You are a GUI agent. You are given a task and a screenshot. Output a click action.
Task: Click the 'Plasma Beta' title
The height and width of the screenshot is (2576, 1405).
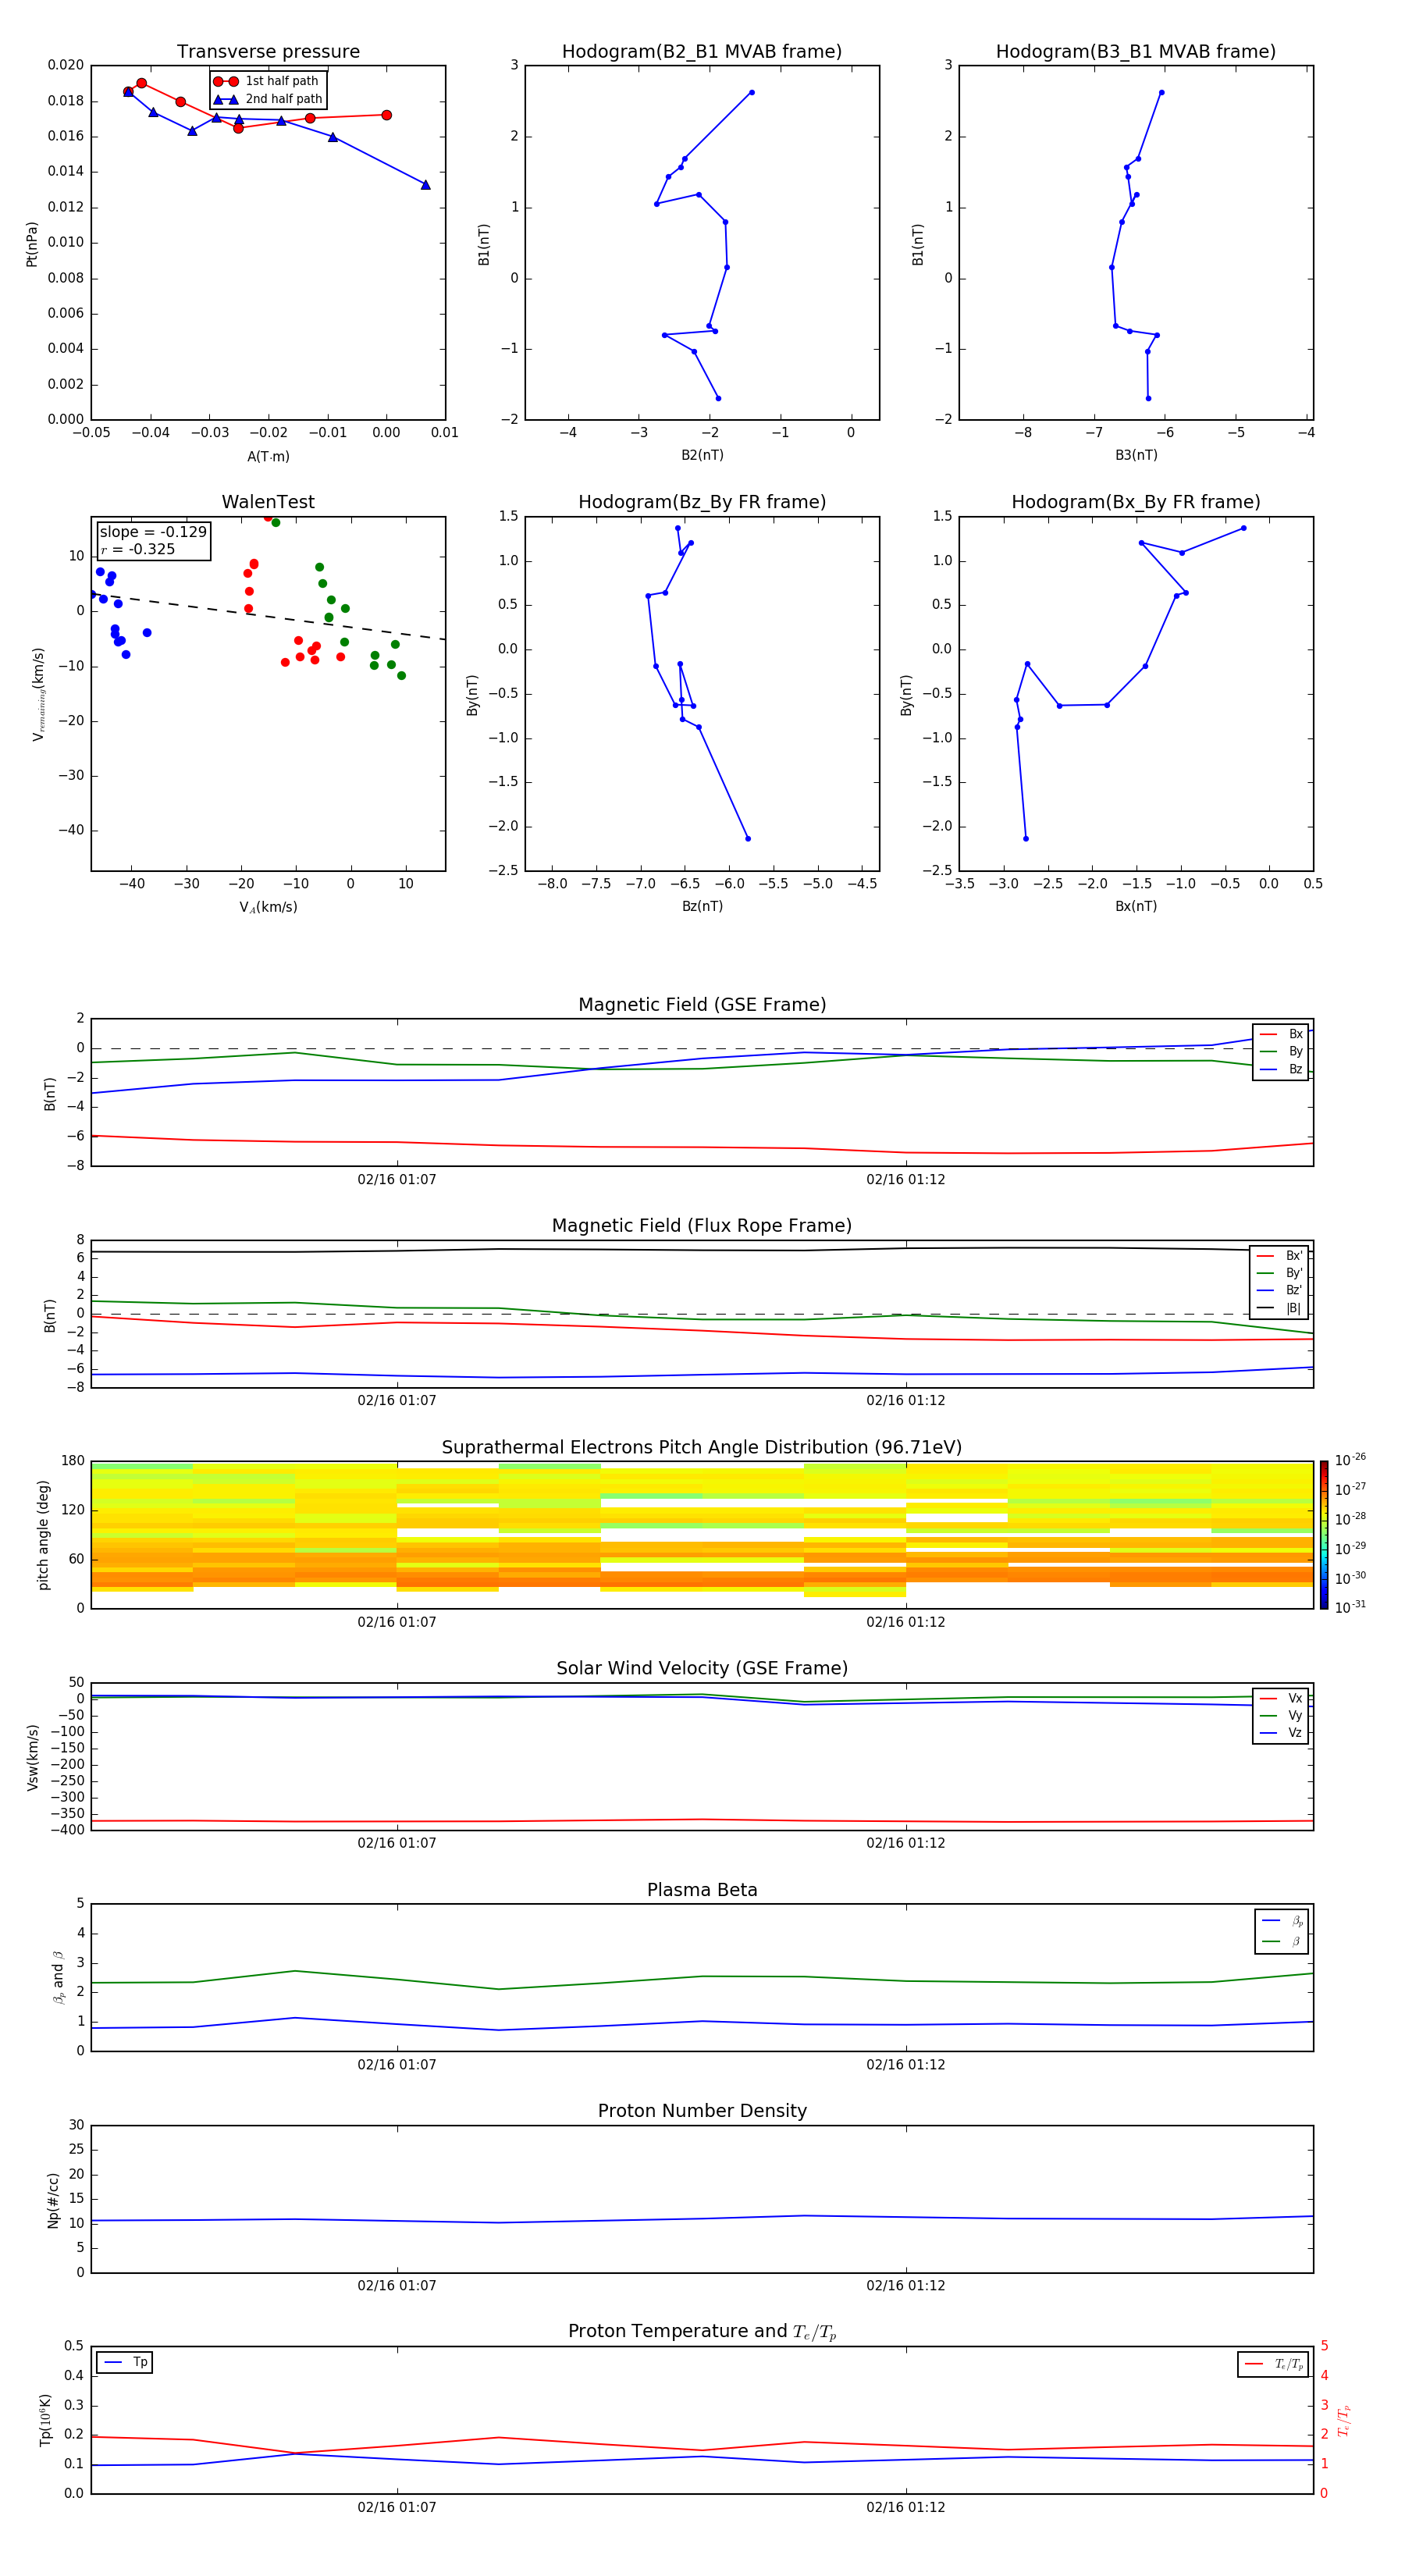(702, 1890)
